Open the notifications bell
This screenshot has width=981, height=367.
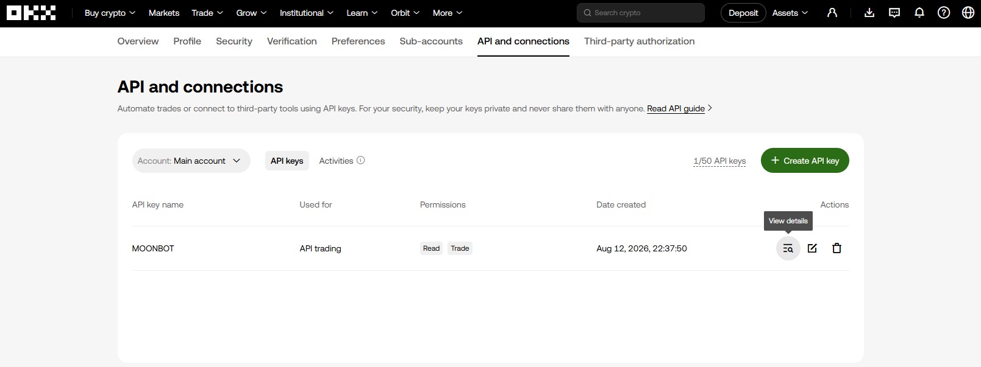919,13
